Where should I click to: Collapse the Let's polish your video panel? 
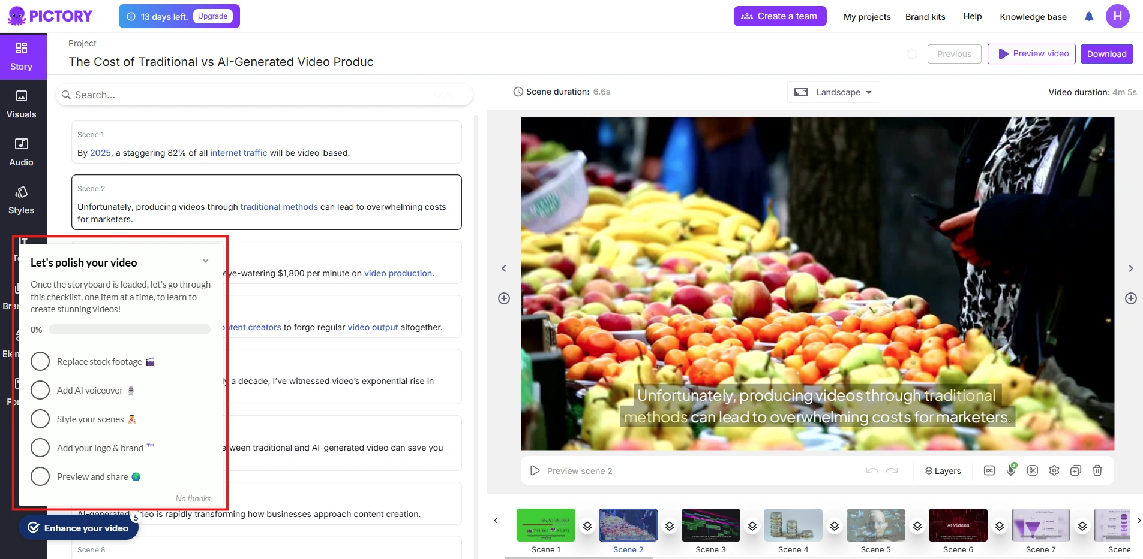205,261
